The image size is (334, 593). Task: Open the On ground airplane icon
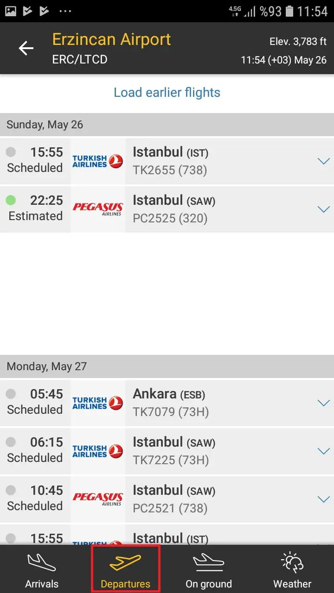[209, 562]
